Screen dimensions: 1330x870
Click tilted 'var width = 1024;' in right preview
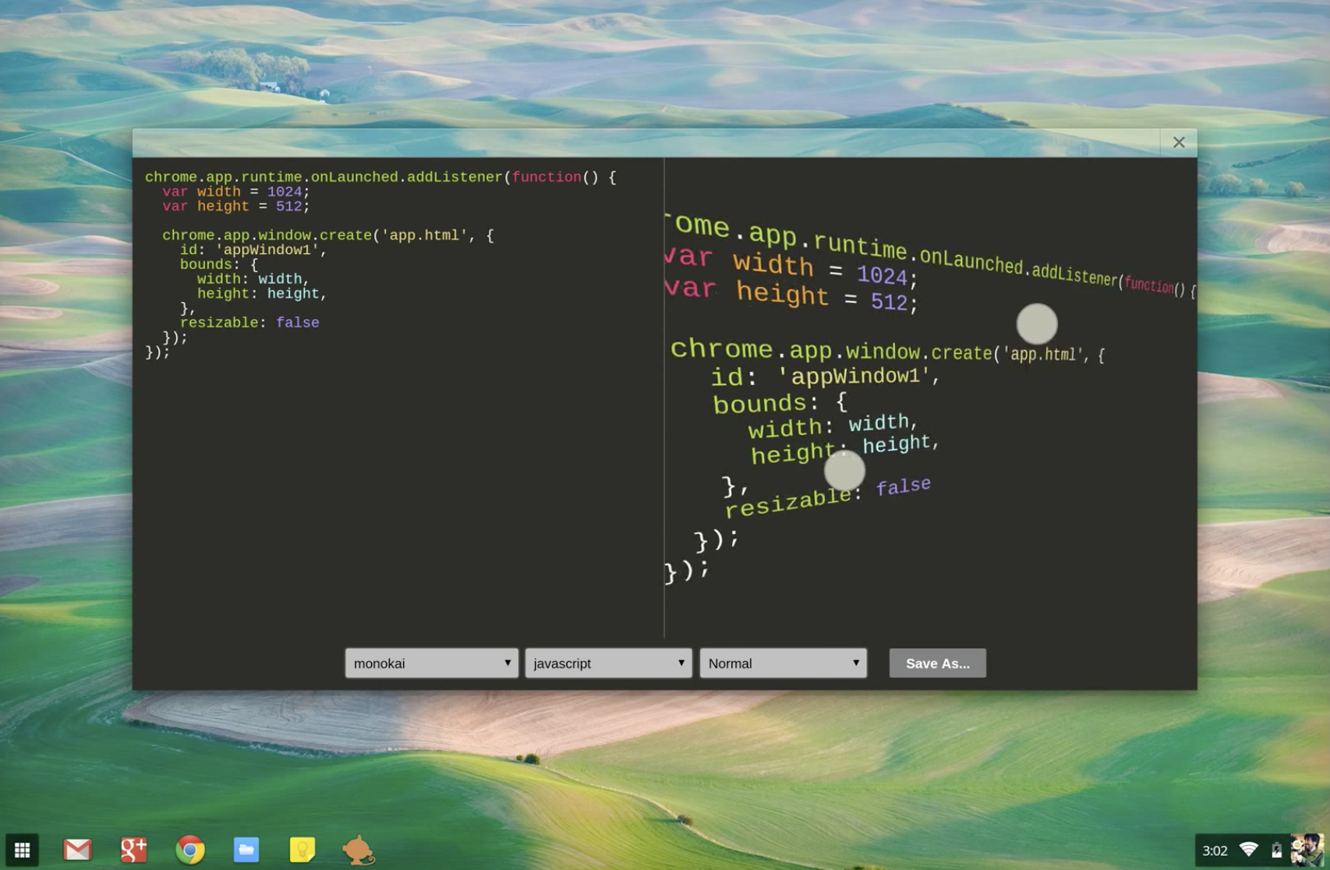791,267
